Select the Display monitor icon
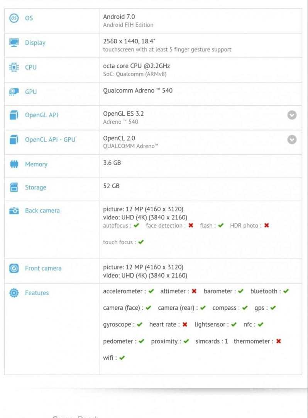The width and height of the screenshot is (308, 418). tap(14, 43)
